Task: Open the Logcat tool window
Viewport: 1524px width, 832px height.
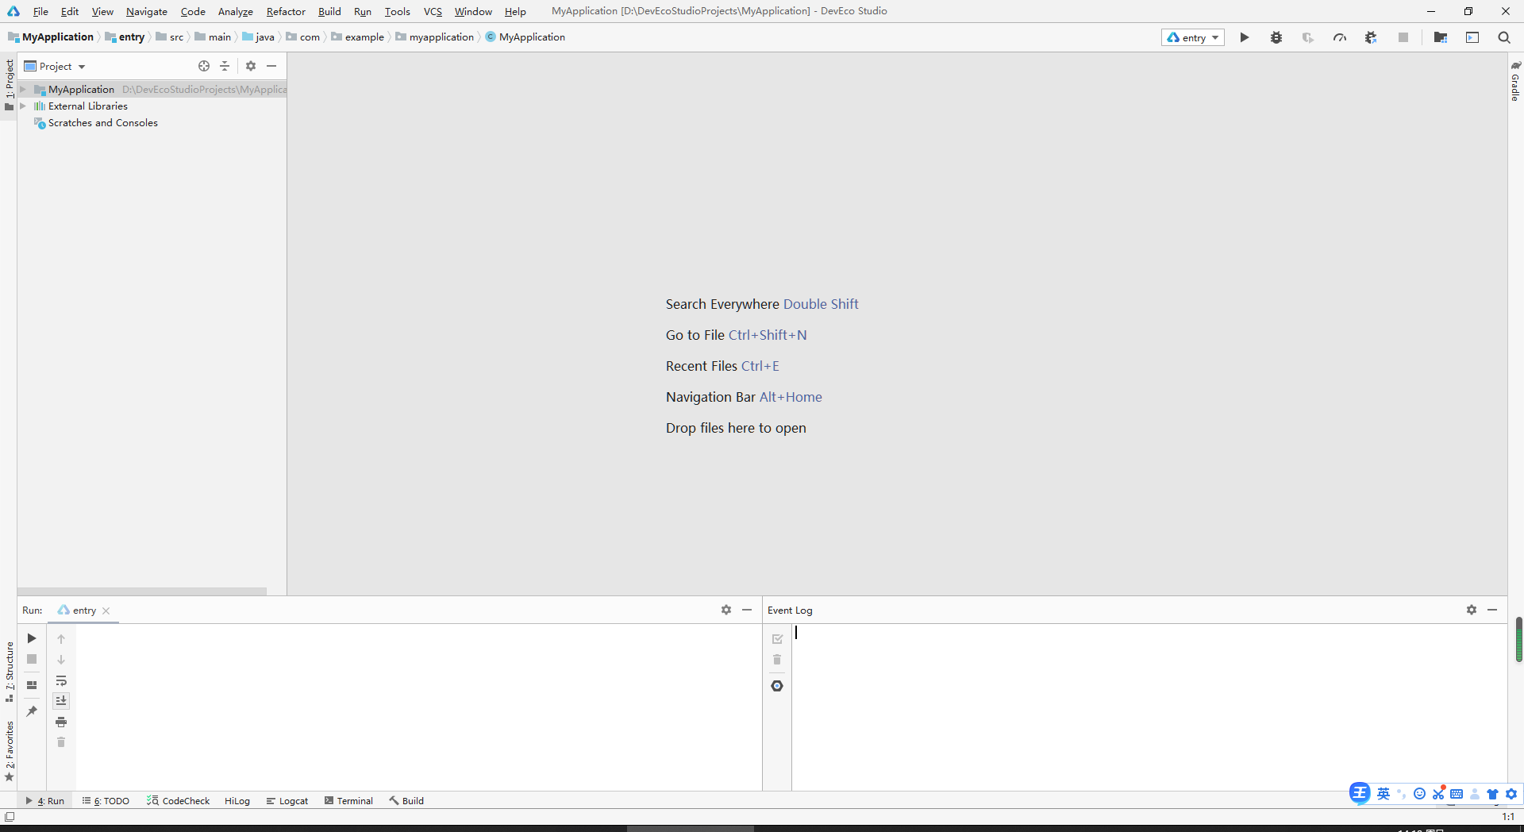Action: click(x=287, y=800)
